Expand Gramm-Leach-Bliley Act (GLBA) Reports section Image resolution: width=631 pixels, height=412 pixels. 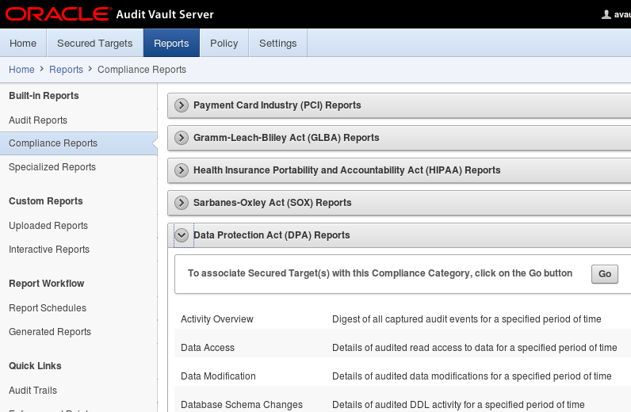pyautogui.click(x=182, y=138)
